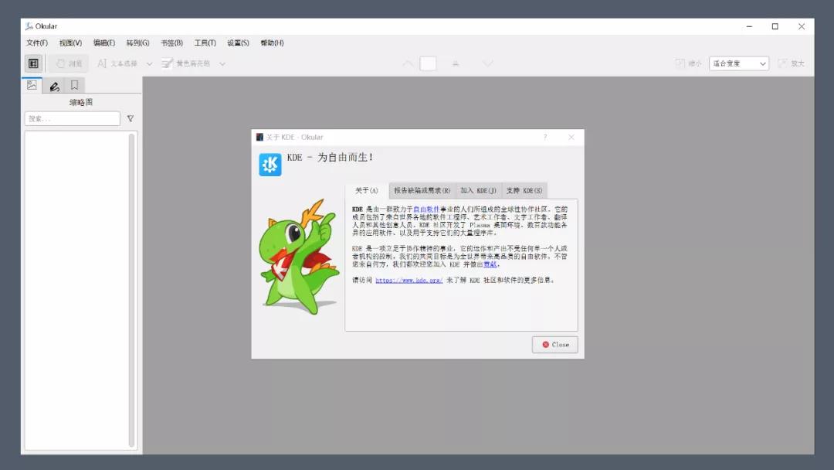
Task: Open the bookmarks sidebar tab
Action: [x=74, y=85]
